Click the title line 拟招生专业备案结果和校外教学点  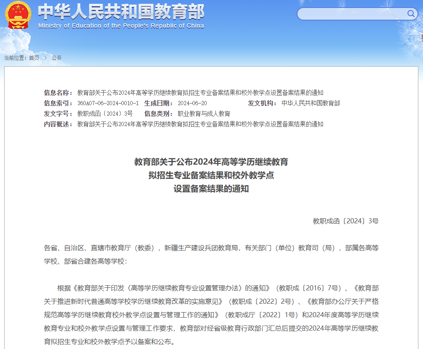pos(211,175)
